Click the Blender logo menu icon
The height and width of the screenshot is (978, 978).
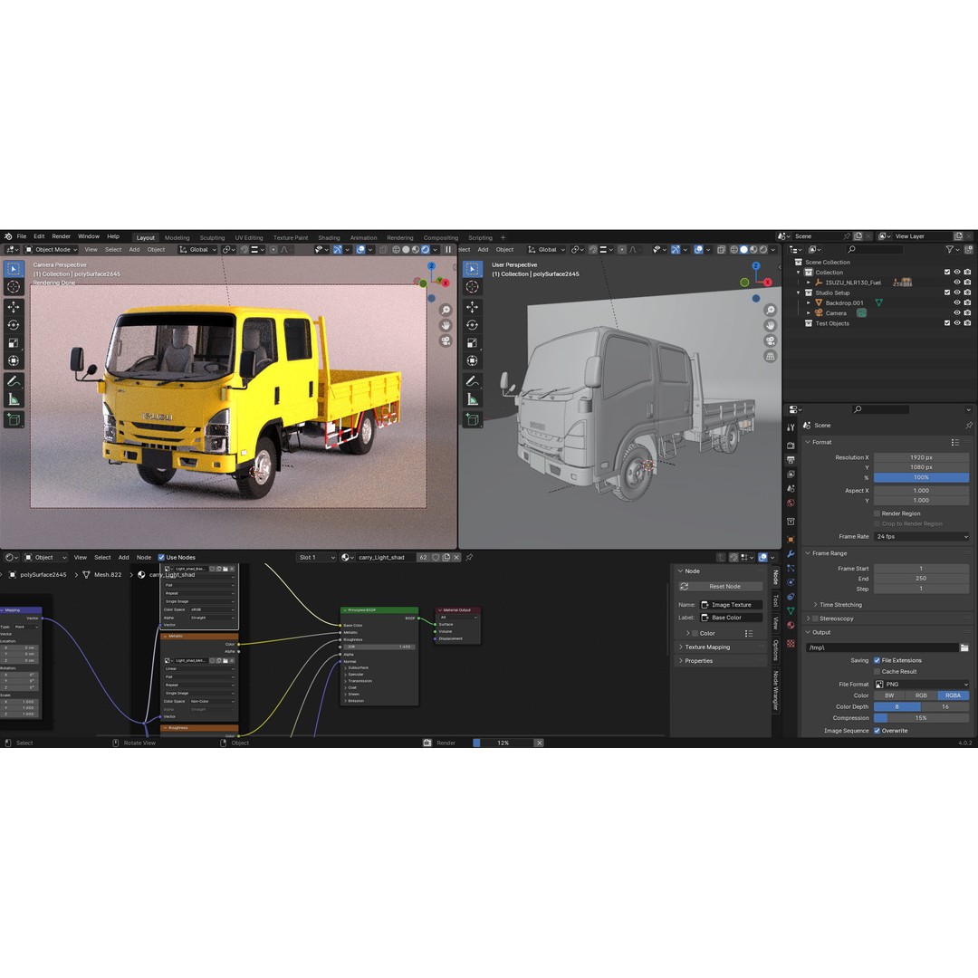tap(8, 237)
